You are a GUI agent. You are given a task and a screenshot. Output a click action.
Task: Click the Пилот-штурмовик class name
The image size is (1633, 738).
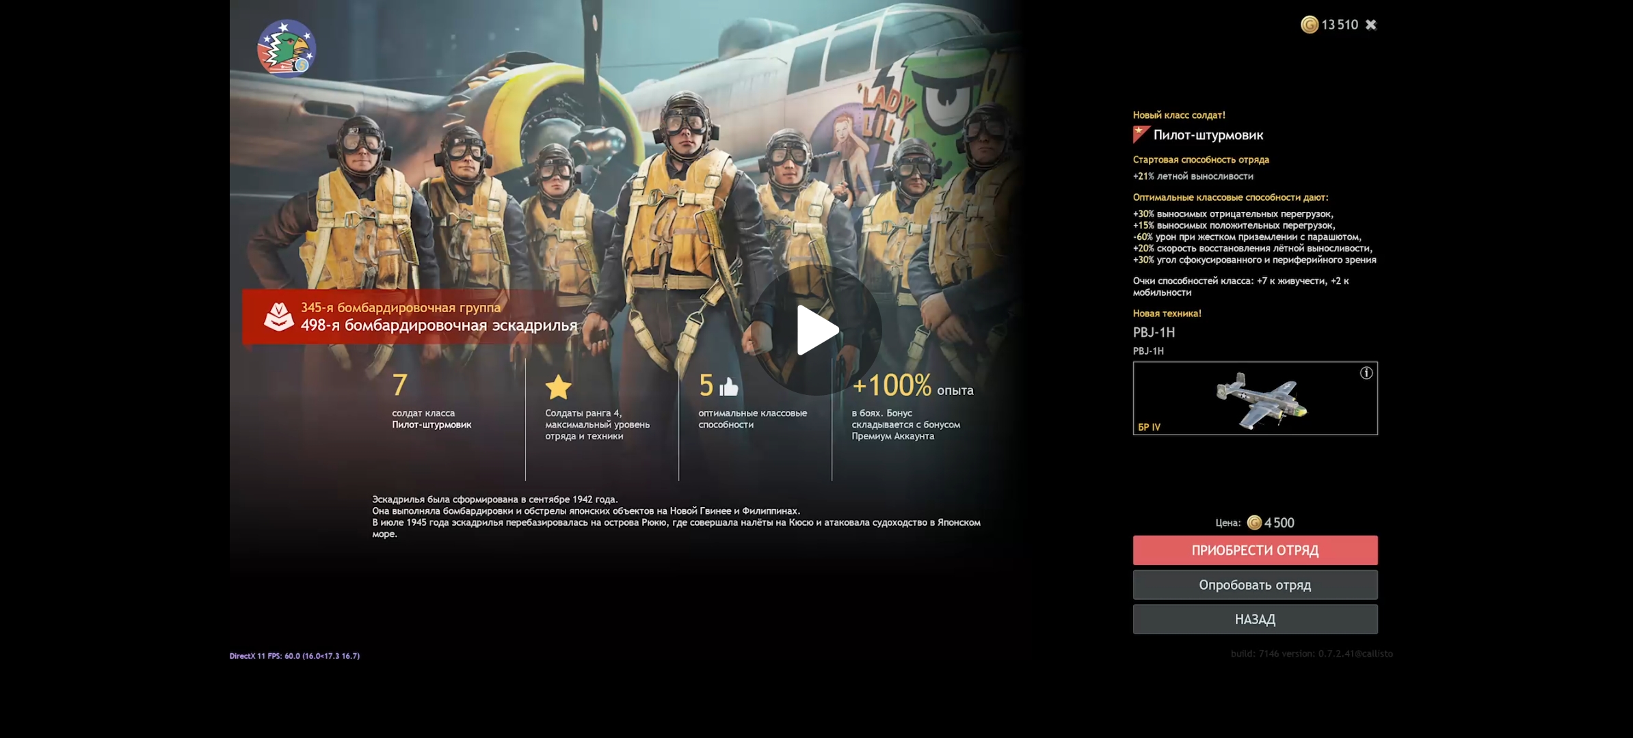click(1208, 135)
